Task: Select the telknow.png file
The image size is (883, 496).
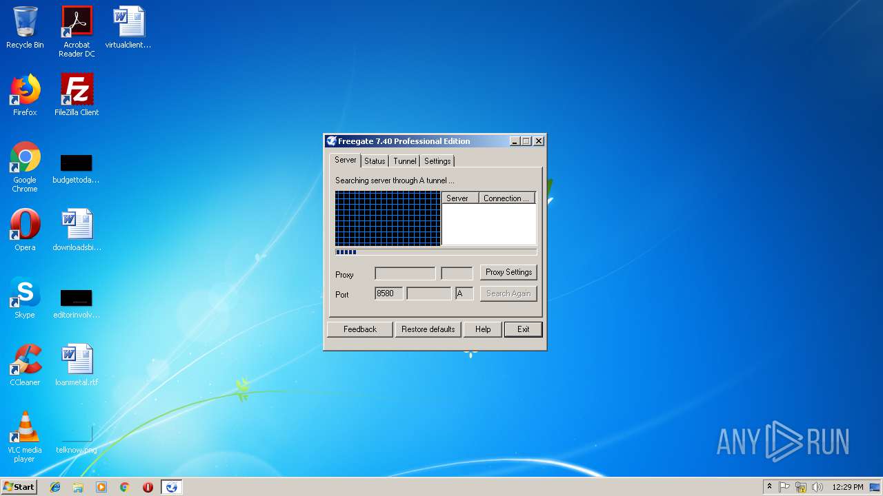Action: point(77,440)
